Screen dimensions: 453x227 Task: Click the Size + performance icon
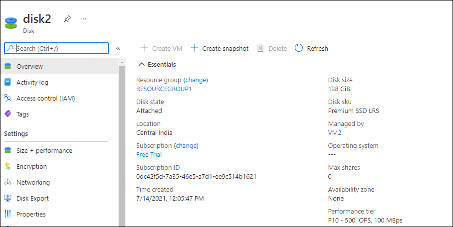[8, 150]
